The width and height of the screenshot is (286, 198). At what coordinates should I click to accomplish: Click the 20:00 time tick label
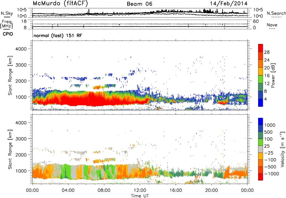[x=211, y=190]
